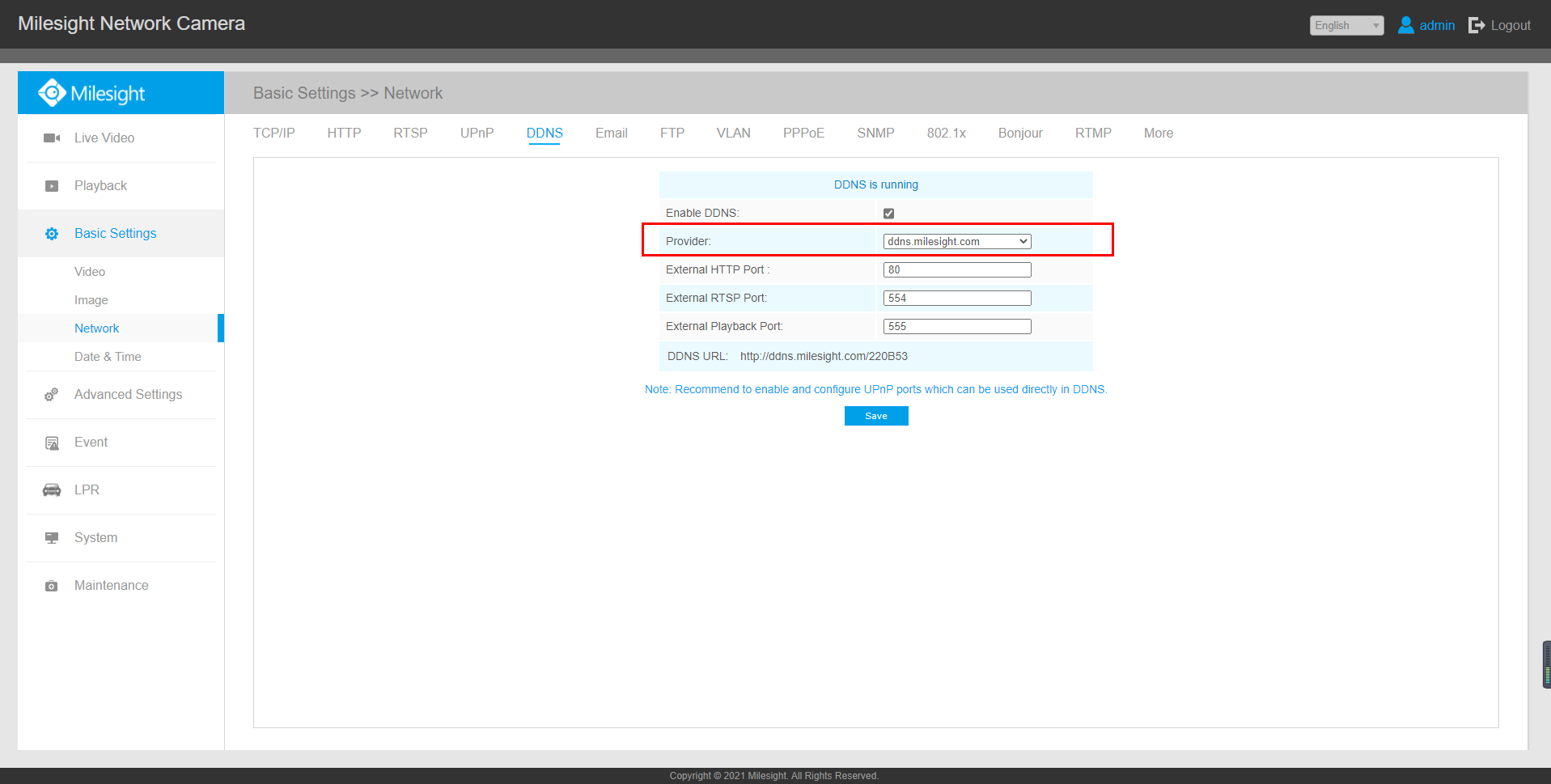Click the System monitor icon
This screenshot has width=1551, height=784.
point(52,538)
